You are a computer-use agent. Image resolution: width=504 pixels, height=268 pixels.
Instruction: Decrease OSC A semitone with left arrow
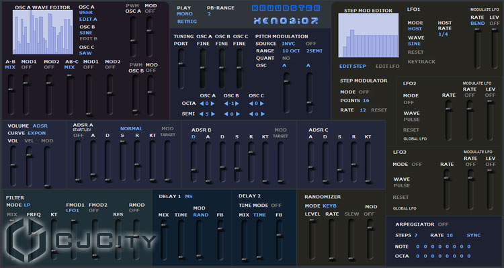(x=201, y=114)
